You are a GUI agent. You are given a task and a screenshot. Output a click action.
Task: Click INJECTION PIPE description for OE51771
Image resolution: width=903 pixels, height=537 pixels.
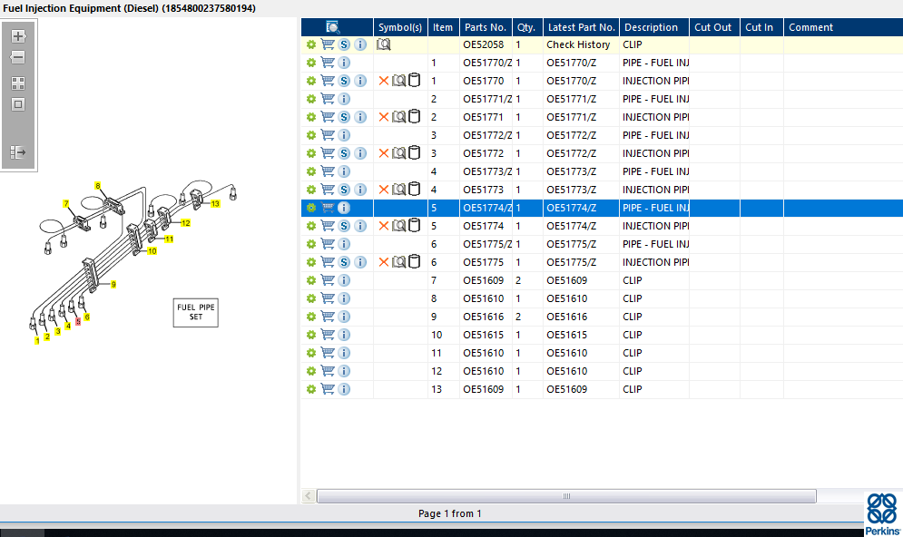coord(655,117)
